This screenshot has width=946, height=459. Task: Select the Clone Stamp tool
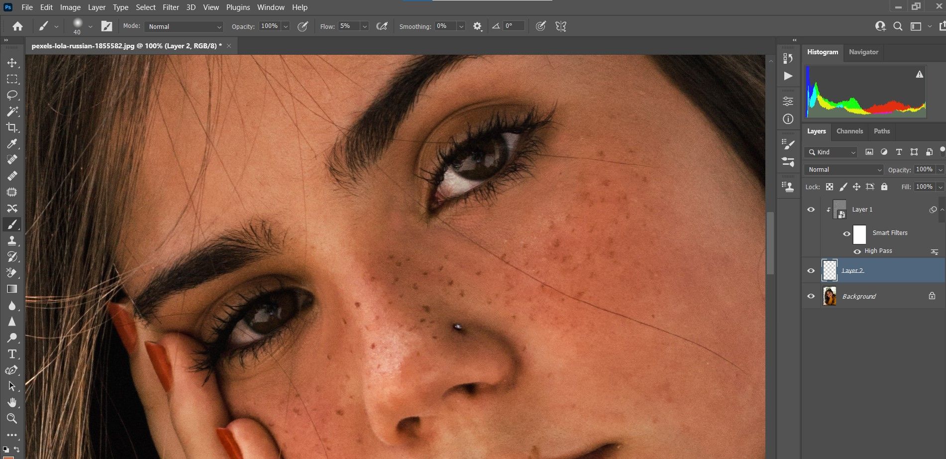coord(12,240)
